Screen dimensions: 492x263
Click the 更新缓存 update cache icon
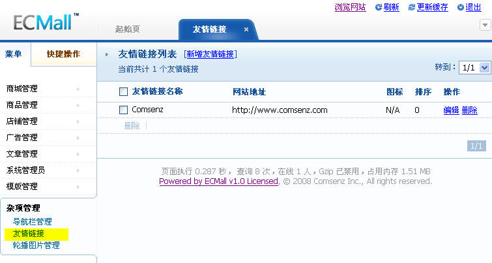tap(412, 7)
